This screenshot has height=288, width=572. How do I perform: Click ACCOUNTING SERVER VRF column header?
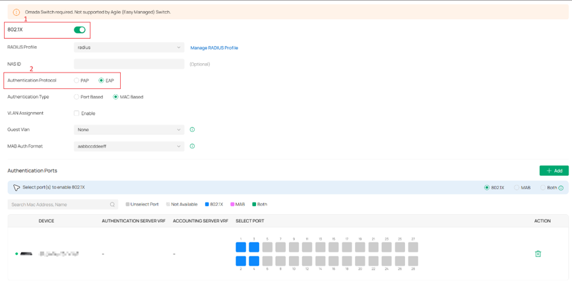(x=201, y=221)
